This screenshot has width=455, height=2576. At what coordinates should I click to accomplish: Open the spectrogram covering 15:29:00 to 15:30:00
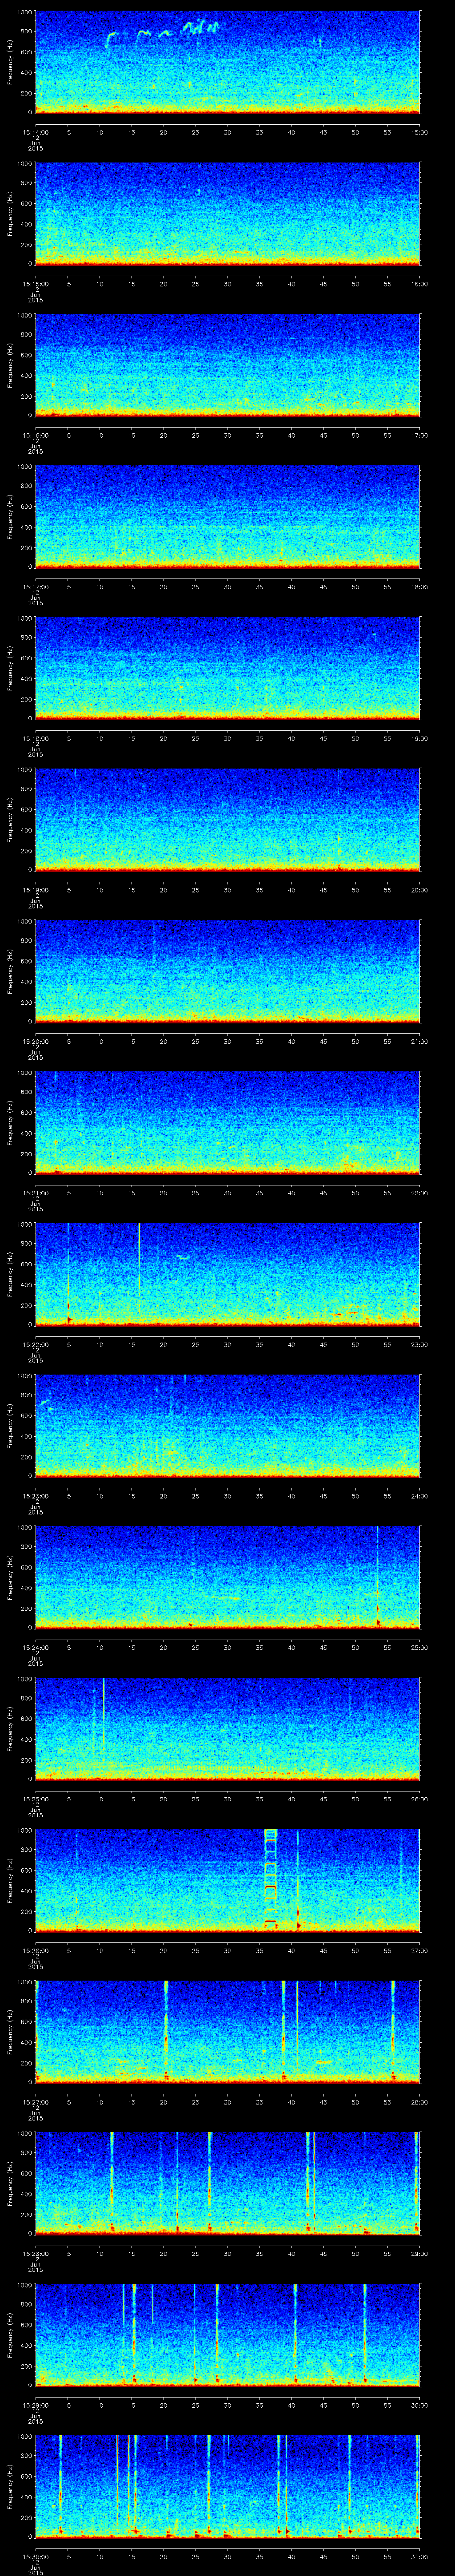(x=228, y=2334)
